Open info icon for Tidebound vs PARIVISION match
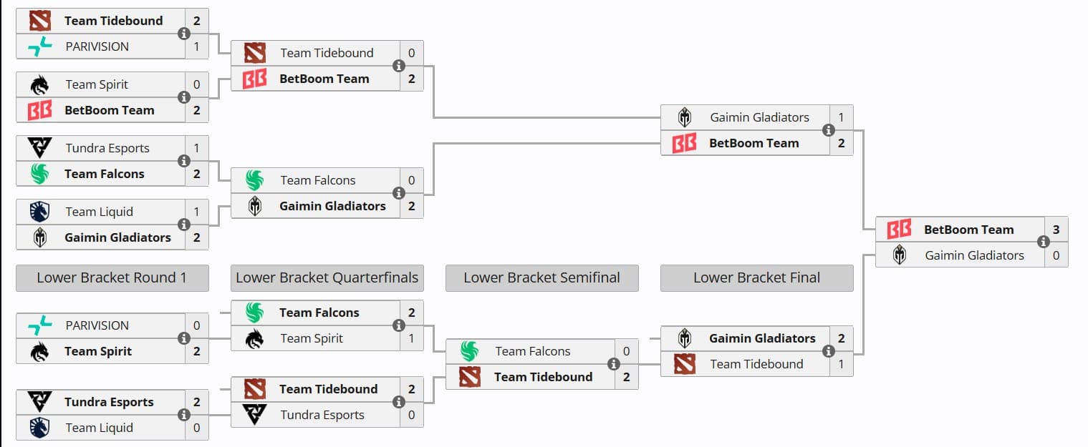Image resolution: width=1088 pixels, height=447 pixels. point(184,34)
